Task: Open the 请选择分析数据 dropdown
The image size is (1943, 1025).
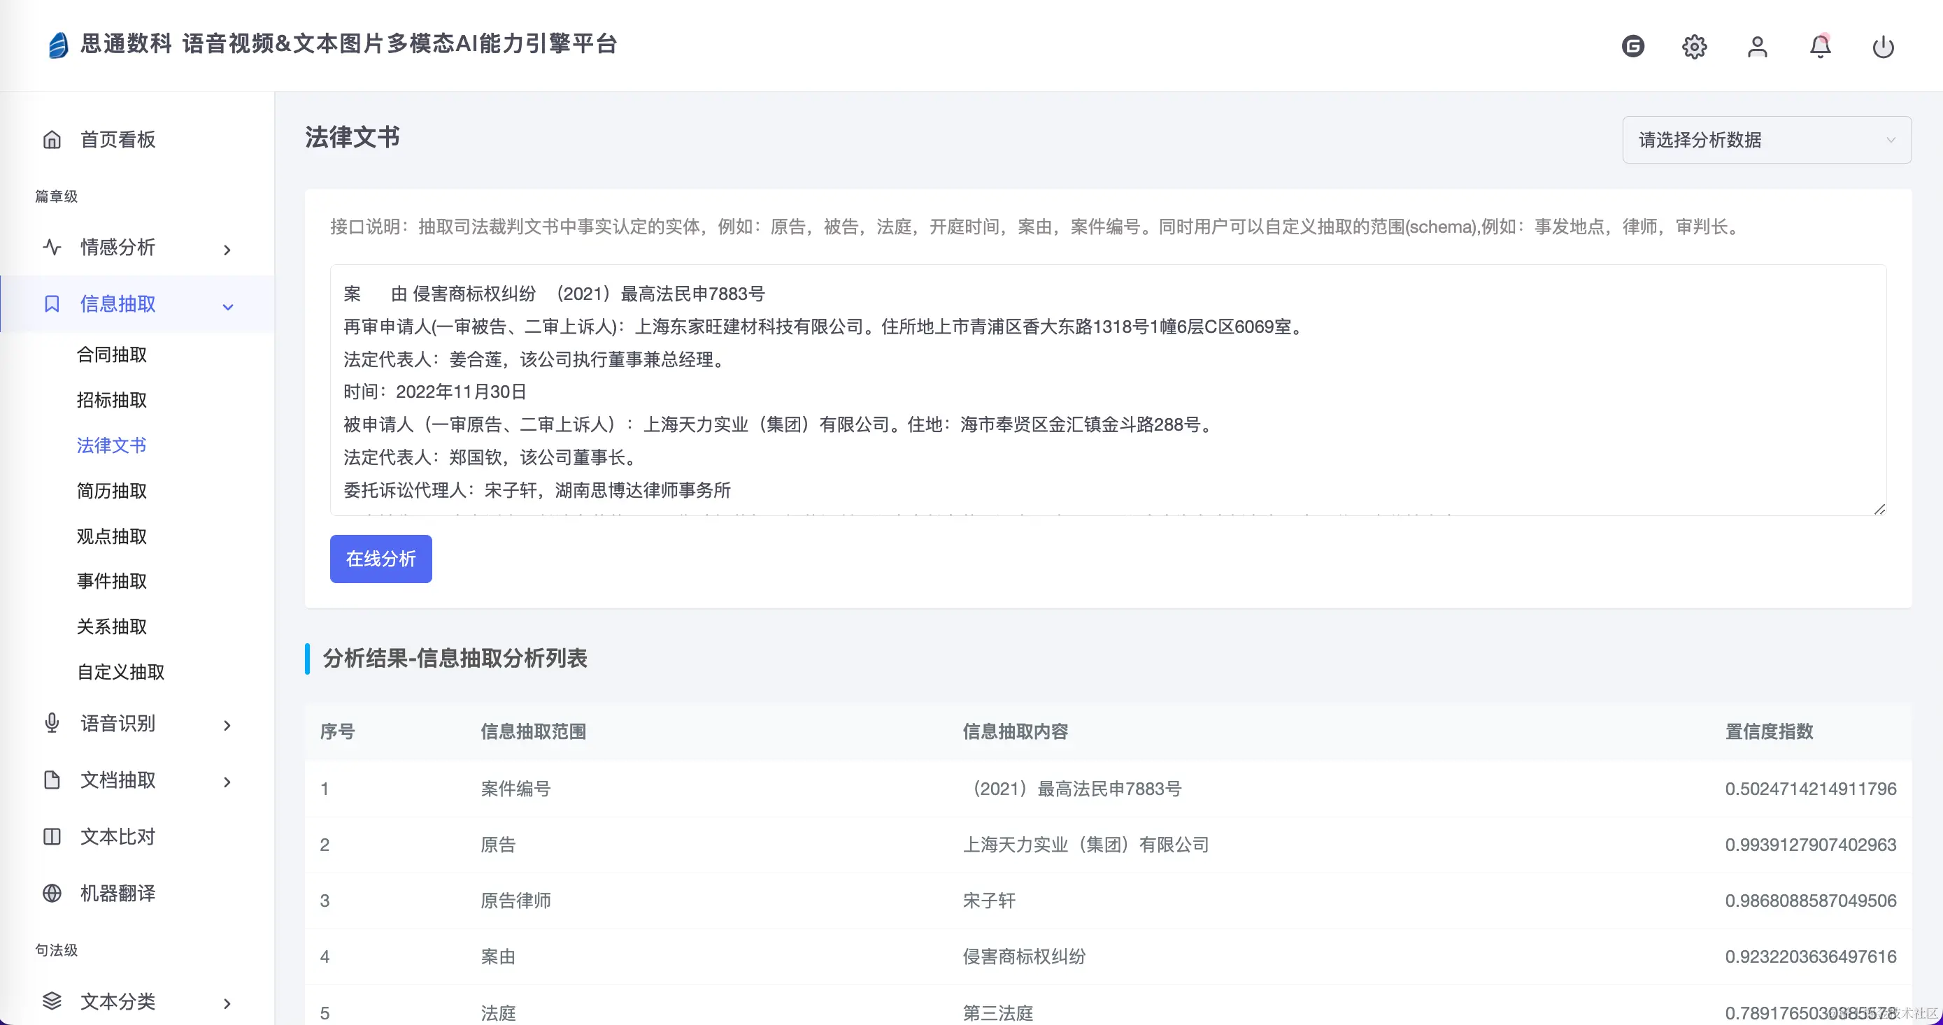Action: [x=1766, y=140]
